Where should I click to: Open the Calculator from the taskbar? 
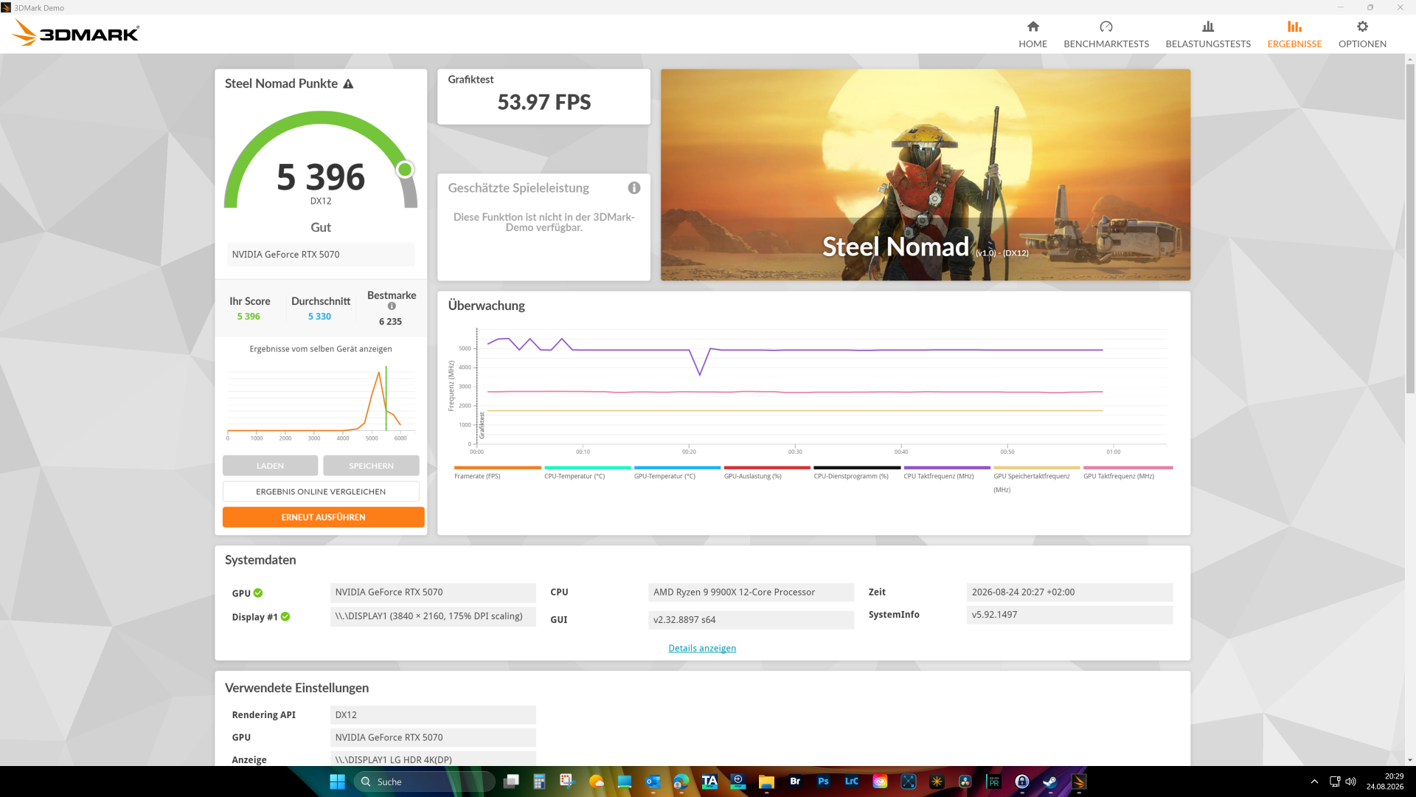(x=539, y=782)
